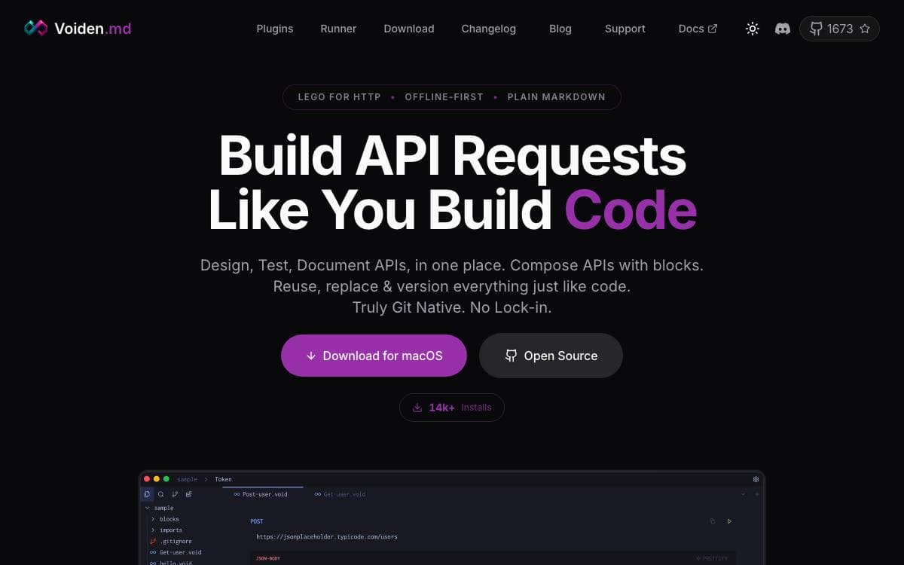Click the OFFLINE-FIRST tagline text

[x=444, y=97]
